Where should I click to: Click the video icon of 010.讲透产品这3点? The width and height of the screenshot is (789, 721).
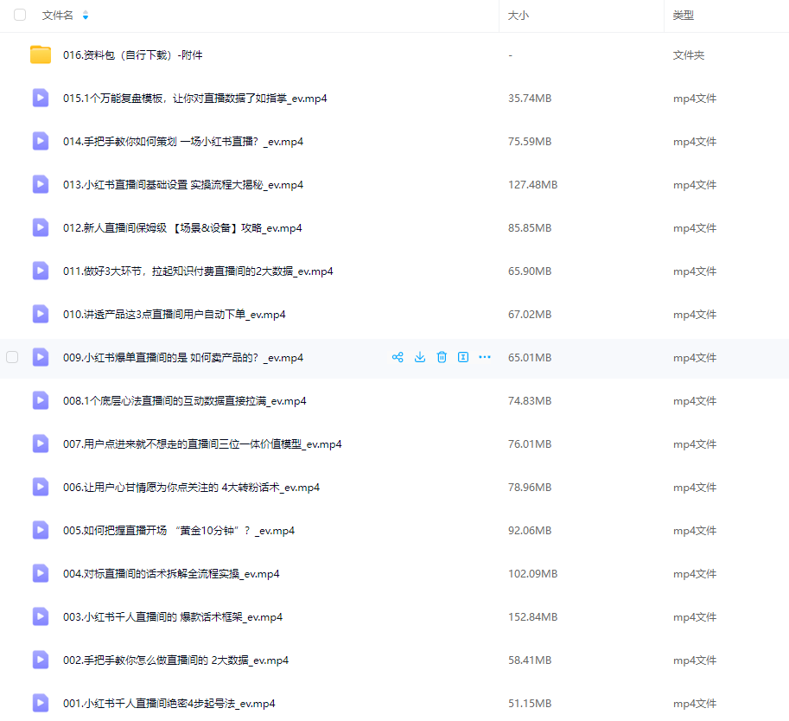click(x=41, y=314)
